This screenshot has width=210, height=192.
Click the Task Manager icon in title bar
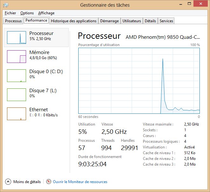6,5
